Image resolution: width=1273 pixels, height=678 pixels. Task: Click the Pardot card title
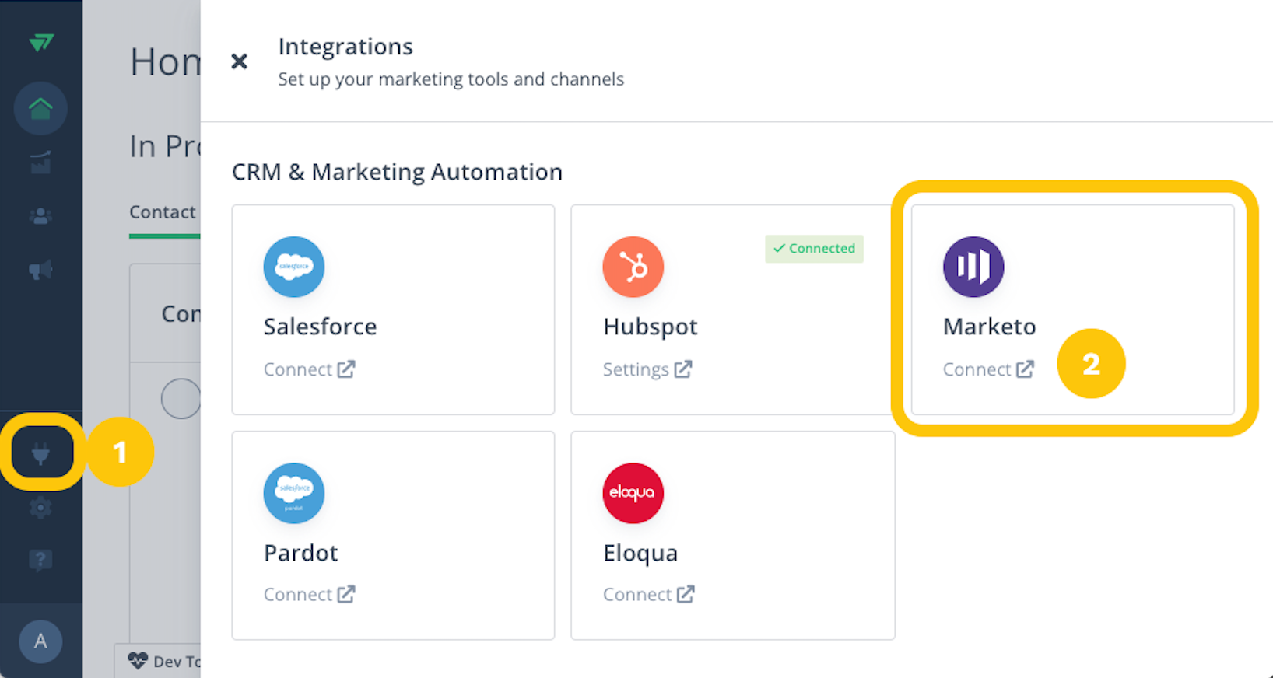tap(301, 553)
